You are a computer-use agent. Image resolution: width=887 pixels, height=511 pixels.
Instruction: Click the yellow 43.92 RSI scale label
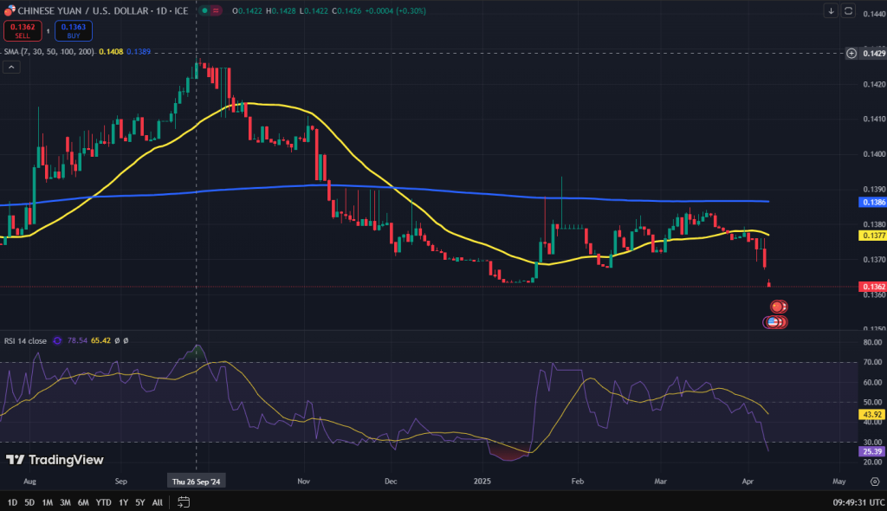pos(872,414)
